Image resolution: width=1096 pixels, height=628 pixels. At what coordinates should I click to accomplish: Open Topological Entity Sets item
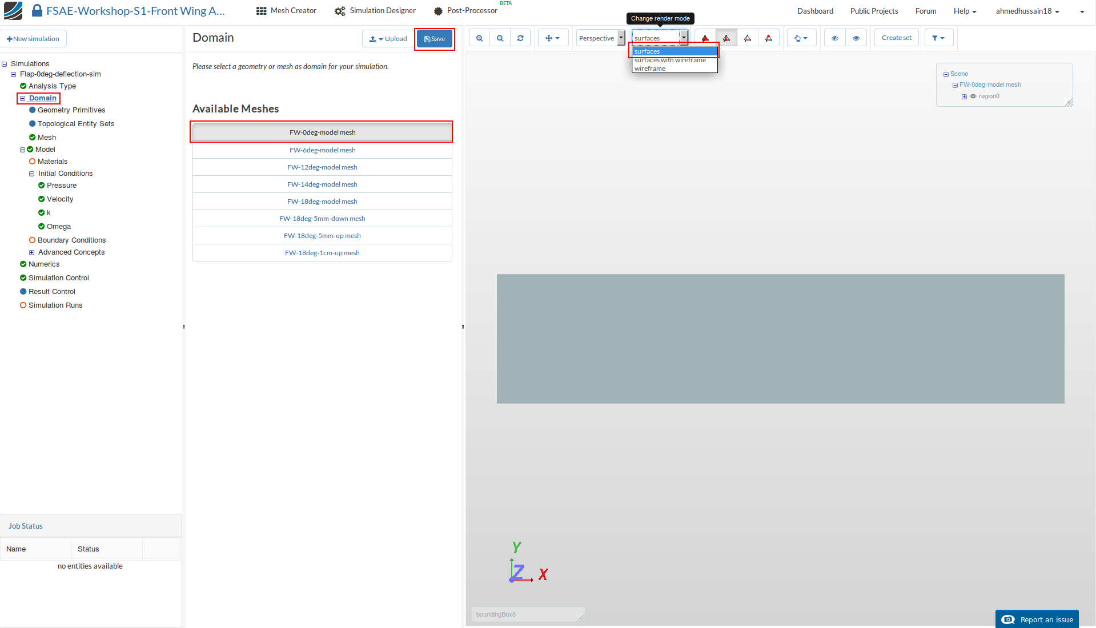point(76,124)
